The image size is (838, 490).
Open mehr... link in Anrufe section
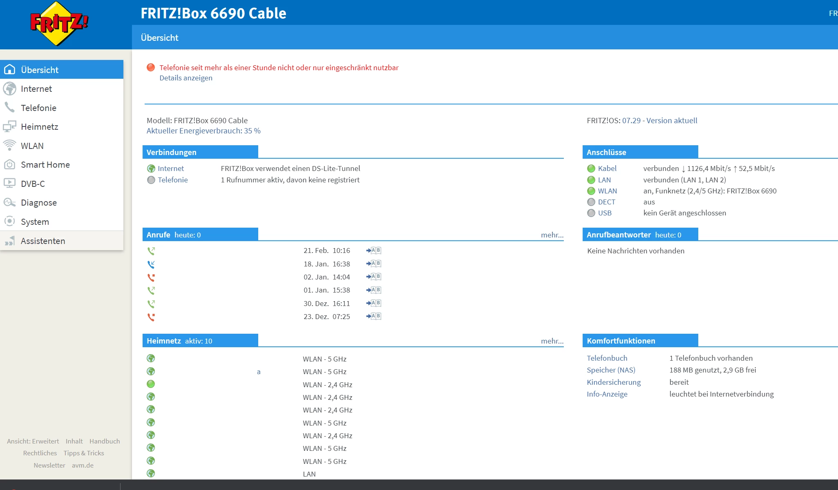(552, 235)
